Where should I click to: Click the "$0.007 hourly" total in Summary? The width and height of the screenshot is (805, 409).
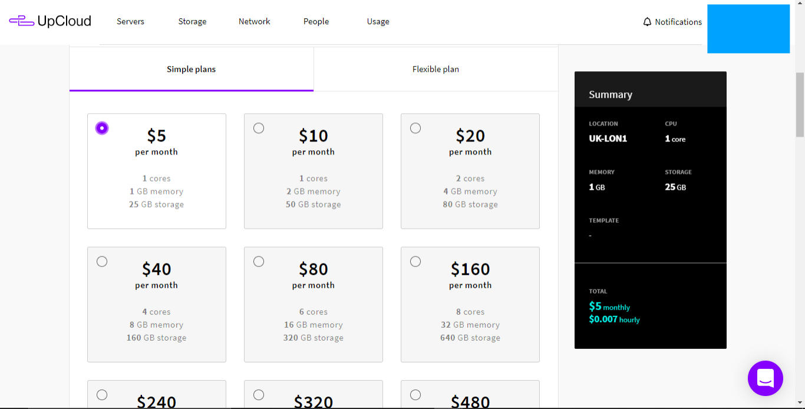click(x=614, y=319)
